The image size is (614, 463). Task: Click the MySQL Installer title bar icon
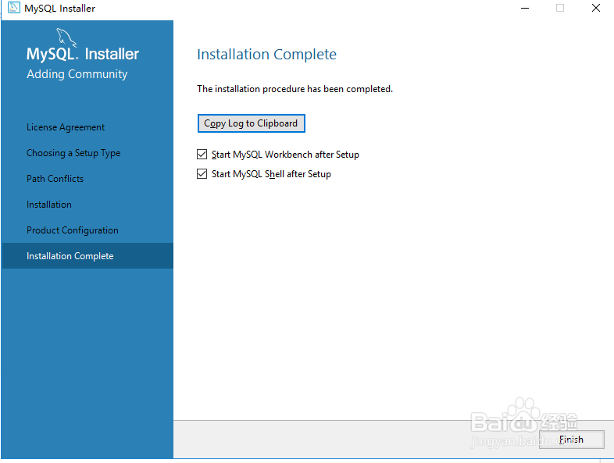14,8
